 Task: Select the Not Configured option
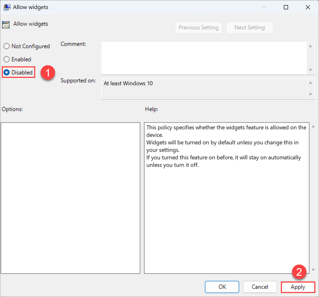click(x=6, y=46)
